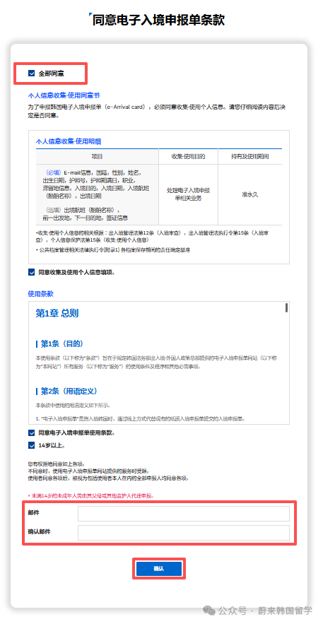323x624 pixels.
Task: Click the terms box scrollbar thumb
Action: click(x=286, y=308)
